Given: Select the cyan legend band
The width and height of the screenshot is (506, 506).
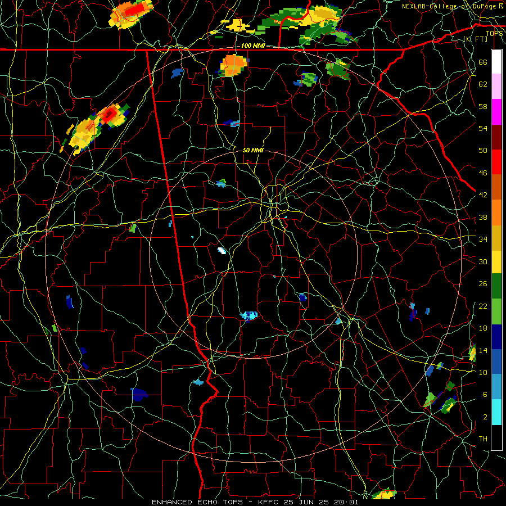Looking at the screenshot, I should coord(496,412).
